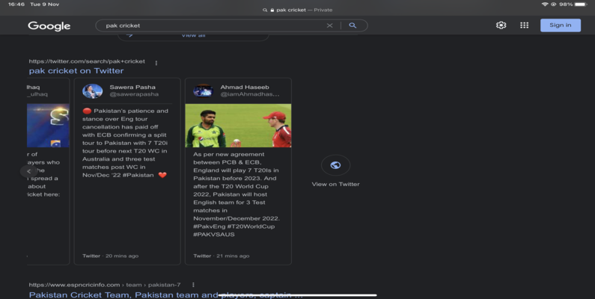
Task: Click the #PAKVSAUS hashtag
Action: pos(213,234)
